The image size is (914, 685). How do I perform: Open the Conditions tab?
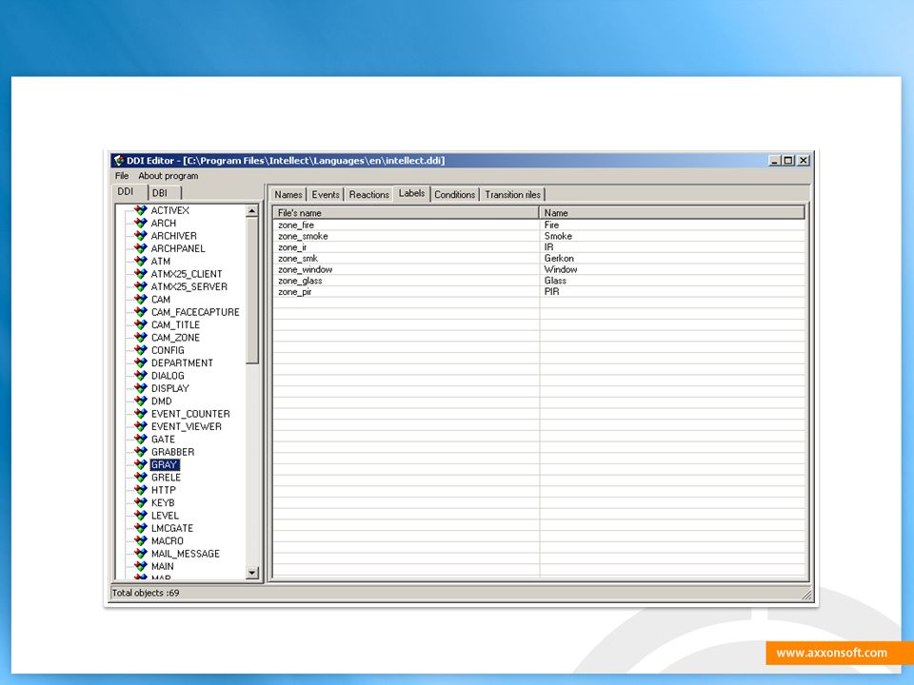(455, 194)
